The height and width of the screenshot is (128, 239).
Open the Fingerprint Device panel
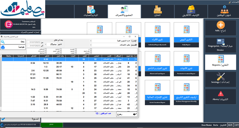click(221, 45)
